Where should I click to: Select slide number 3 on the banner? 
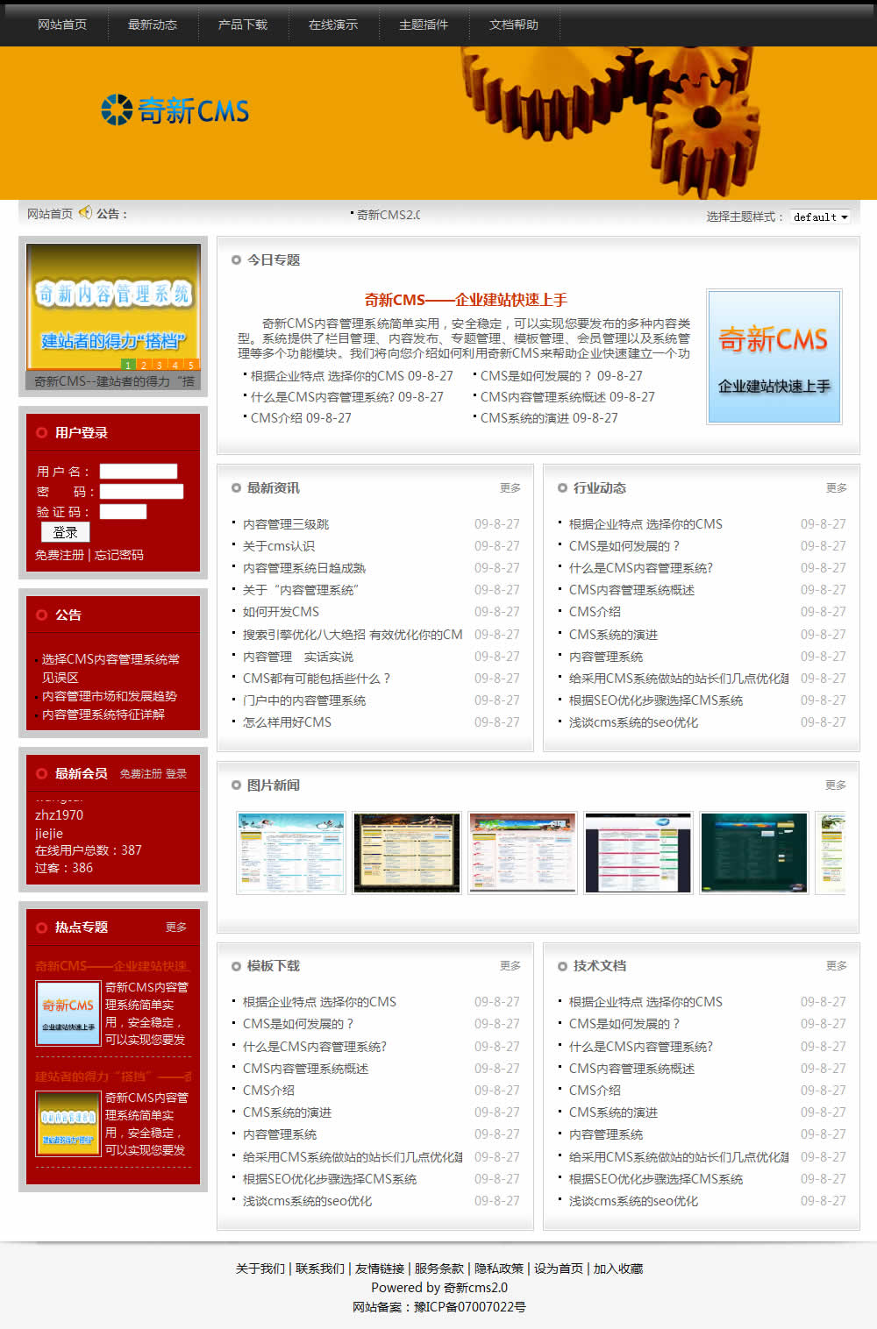(x=159, y=364)
